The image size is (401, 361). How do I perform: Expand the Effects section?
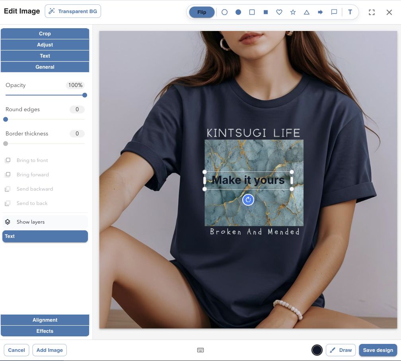pyautogui.click(x=45, y=331)
